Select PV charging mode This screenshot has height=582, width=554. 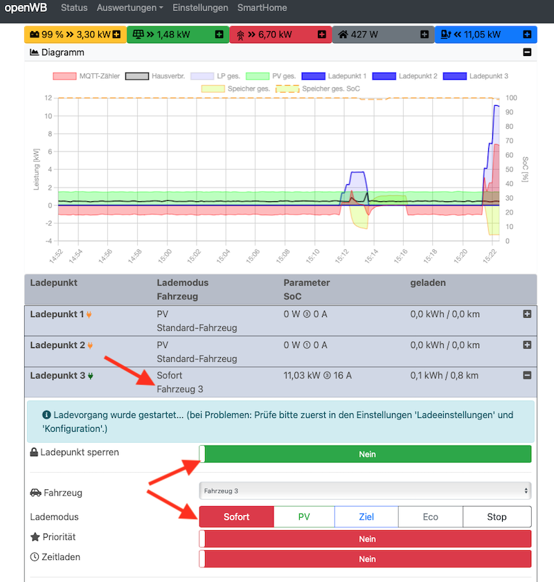(x=304, y=517)
